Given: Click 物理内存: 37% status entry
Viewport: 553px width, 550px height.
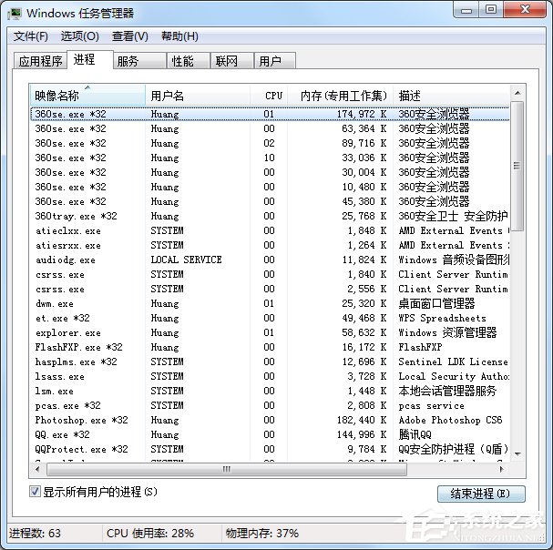Looking at the screenshot, I should click(x=262, y=533).
